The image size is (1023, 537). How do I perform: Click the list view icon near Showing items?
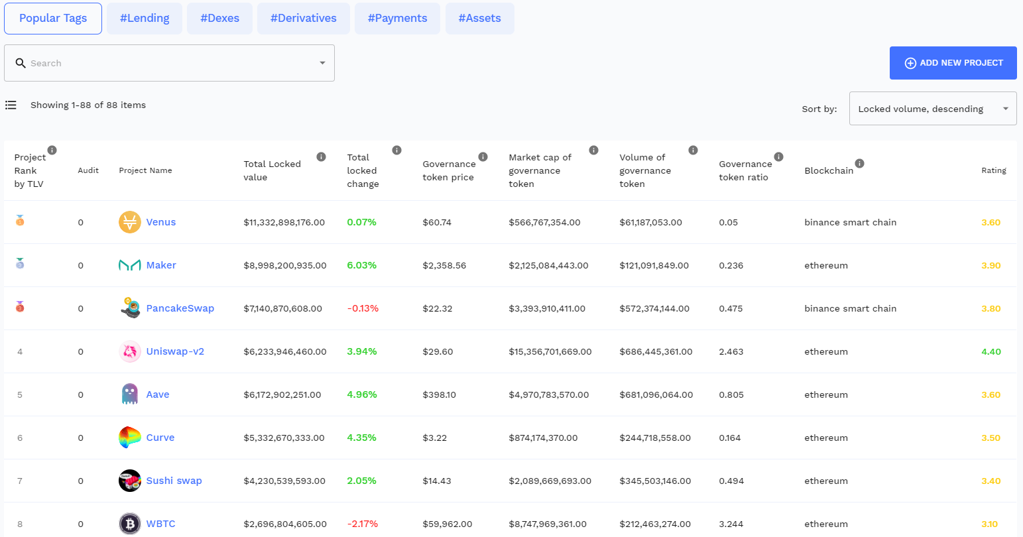click(x=11, y=105)
